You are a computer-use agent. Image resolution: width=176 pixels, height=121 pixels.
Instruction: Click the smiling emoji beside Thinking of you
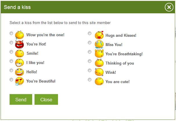click(99, 63)
